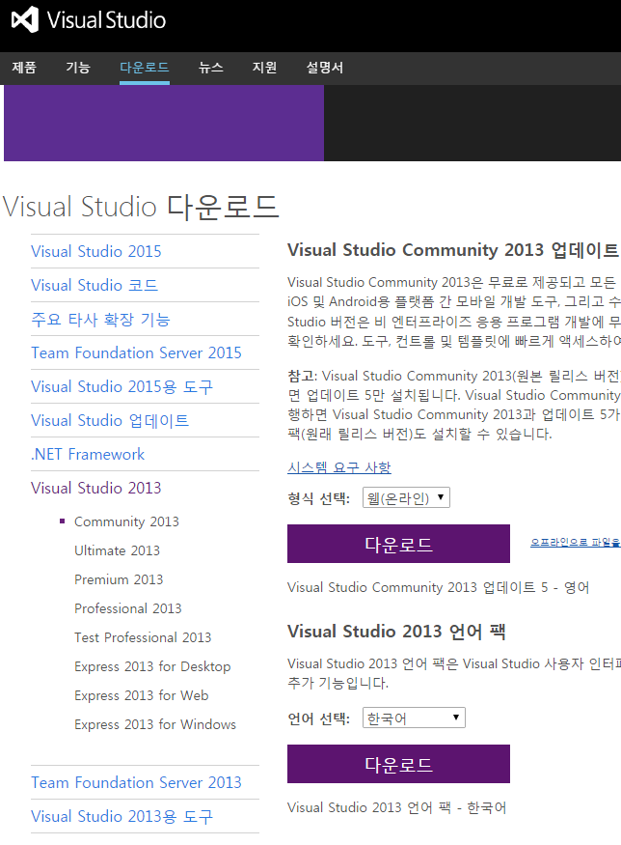Screen dimensions: 621x845
Task: Open Visual Studio 2013용 도구 link
Action: [x=122, y=816]
